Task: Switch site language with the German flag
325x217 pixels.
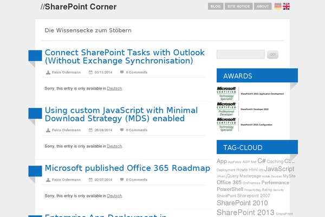Action: pos(278,6)
